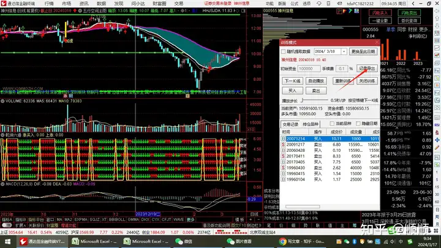Expand 更多 beside the 财报 tab
The width and height of the screenshot is (441, 248).
click(x=424, y=29)
